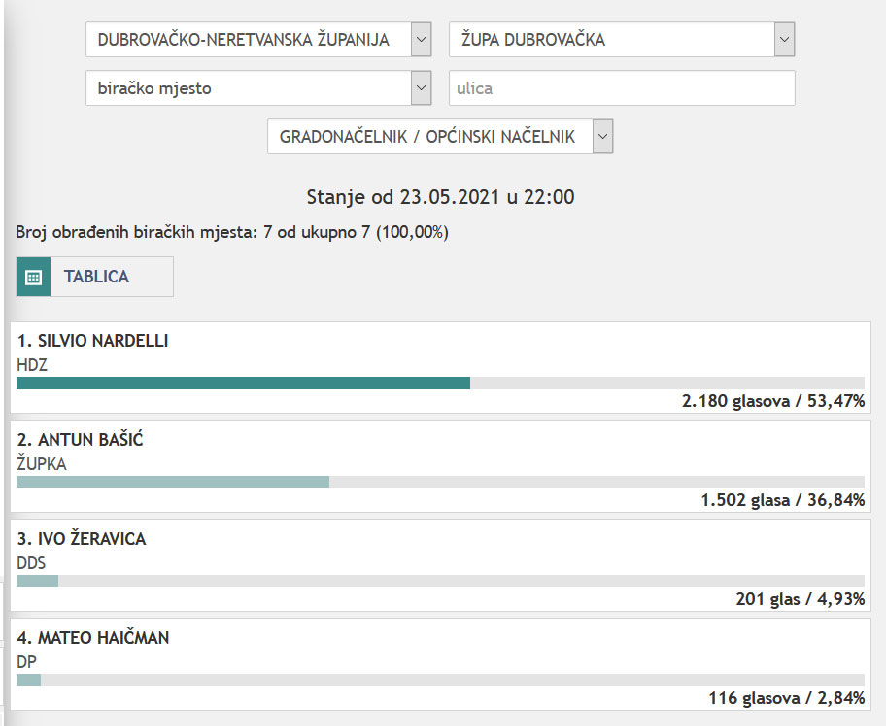
Task: Select candidate SILVIO NARDELLI entry
Action: (94, 341)
